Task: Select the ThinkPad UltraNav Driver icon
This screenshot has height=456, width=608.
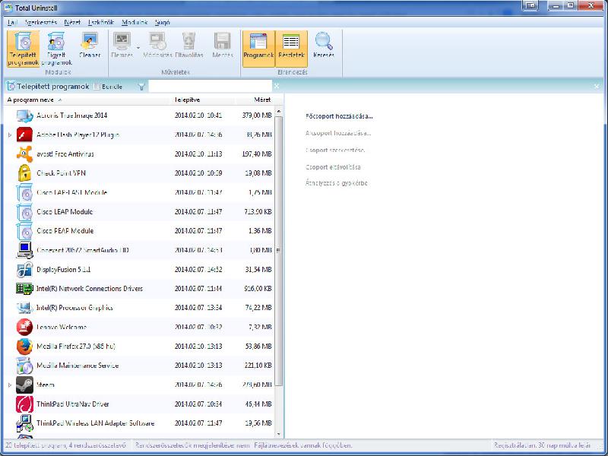Action: click(x=24, y=404)
